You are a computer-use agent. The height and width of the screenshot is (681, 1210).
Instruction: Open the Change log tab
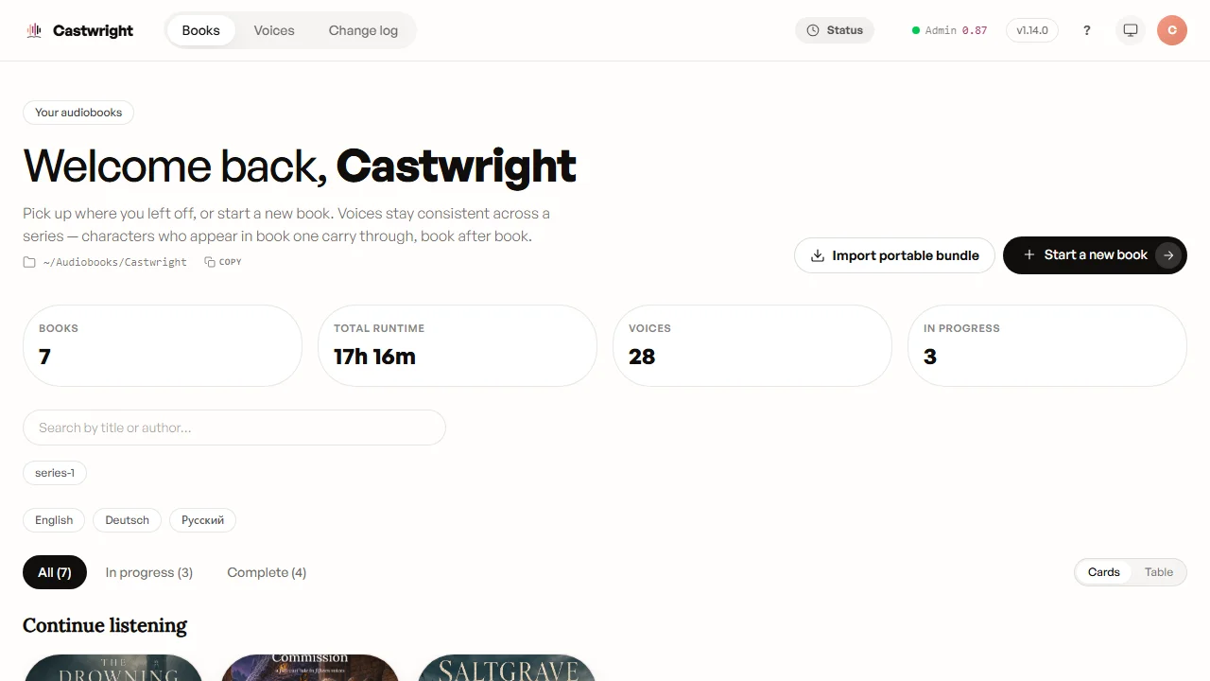363,30
